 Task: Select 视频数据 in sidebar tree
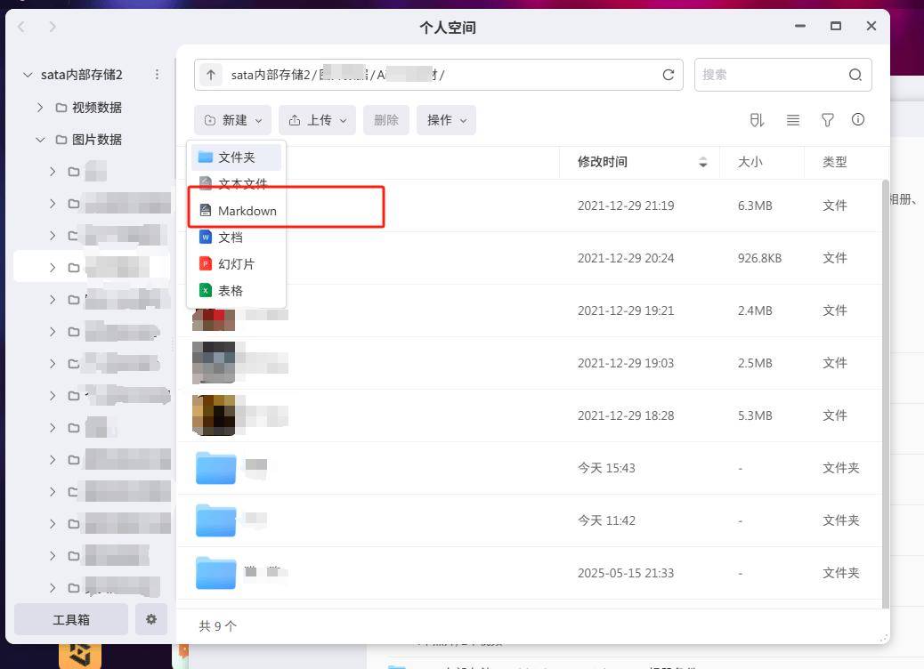(97, 107)
